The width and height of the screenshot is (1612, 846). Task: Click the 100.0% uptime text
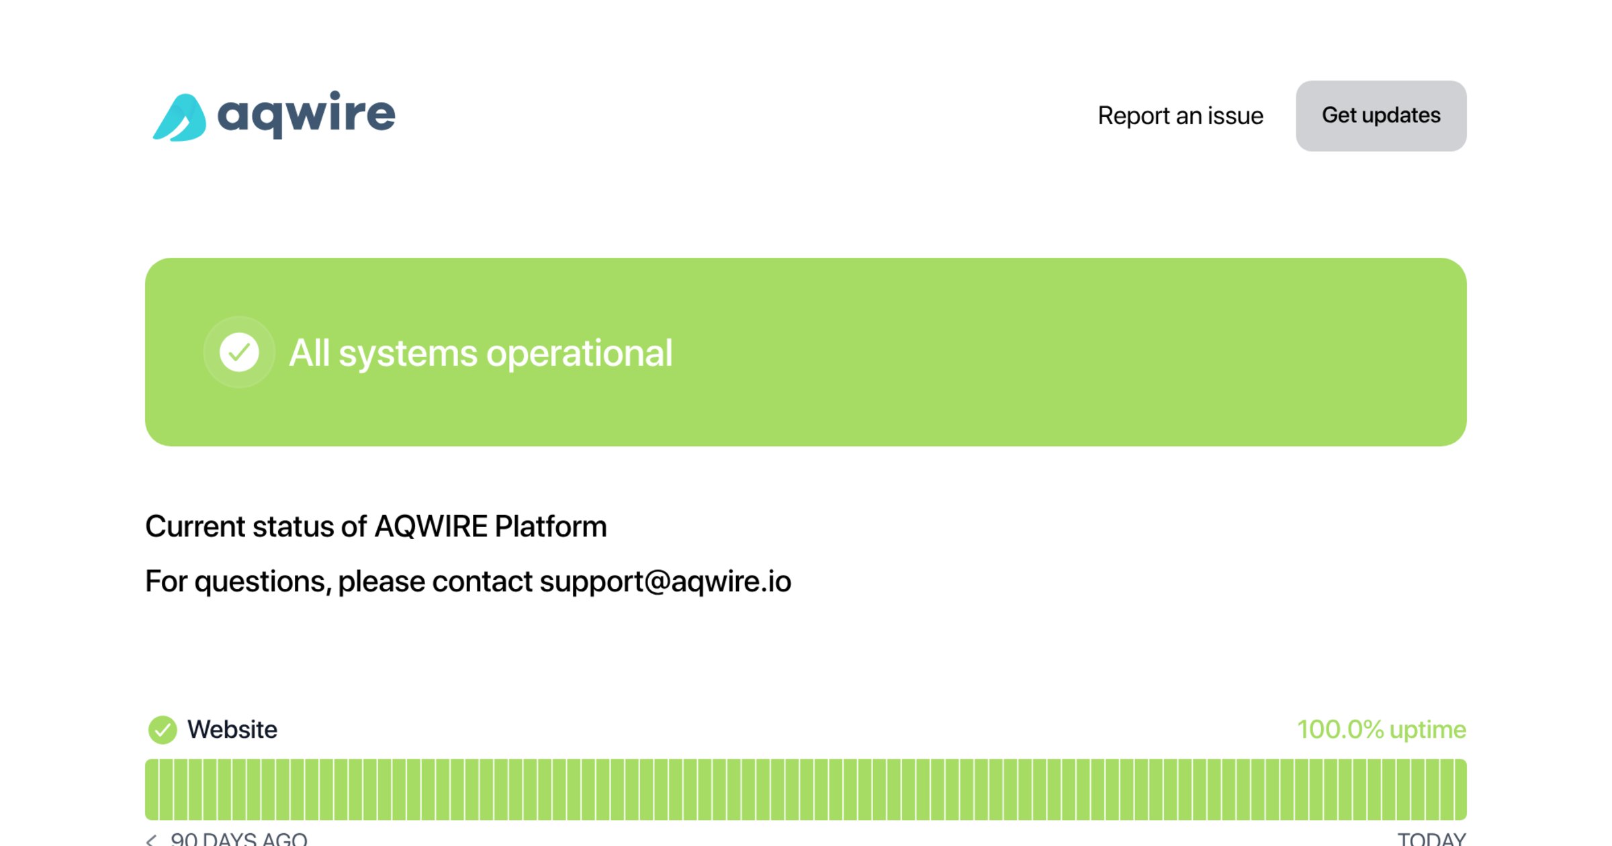click(x=1382, y=729)
